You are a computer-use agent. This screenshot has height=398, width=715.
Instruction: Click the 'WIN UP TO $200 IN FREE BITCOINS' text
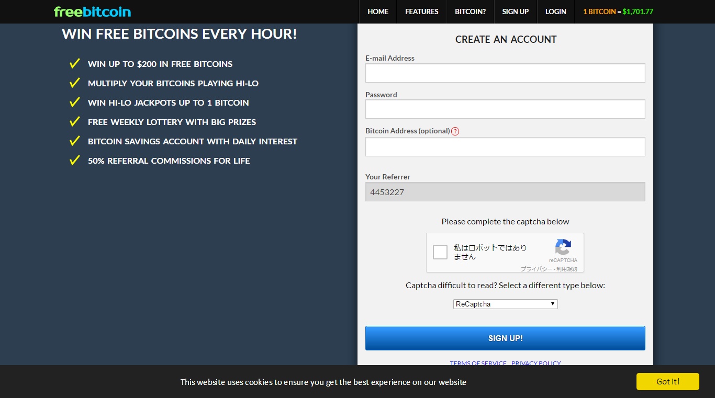(x=160, y=64)
